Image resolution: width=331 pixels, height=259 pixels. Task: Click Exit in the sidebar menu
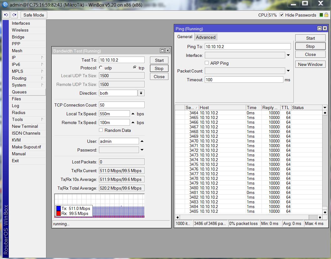pyautogui.click(x=28, y=161)
